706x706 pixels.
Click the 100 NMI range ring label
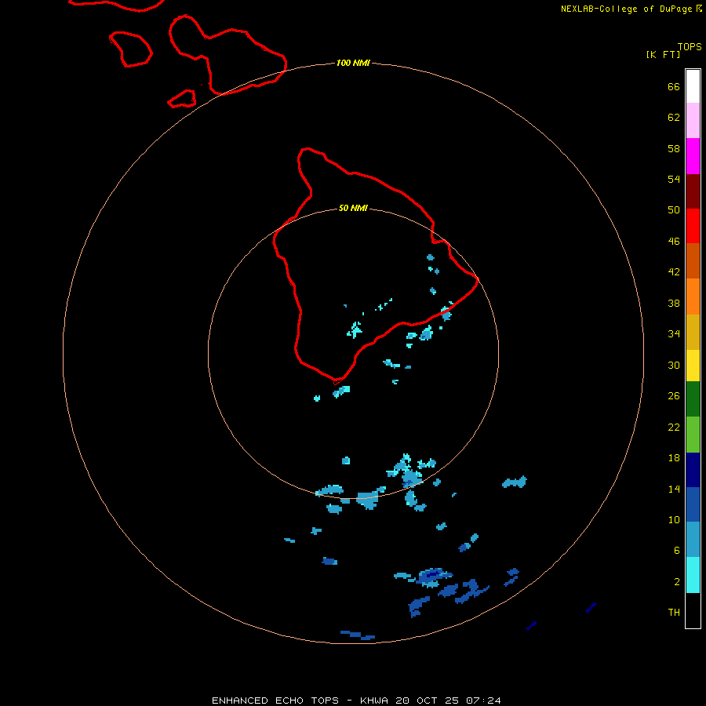(353, 63)
